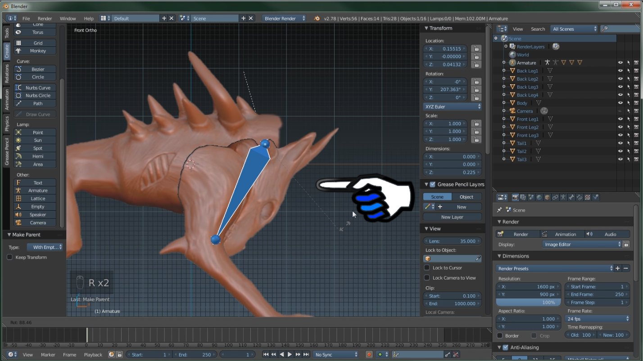Screen dimensions: 643x361
Task: Collapse the Dimensions panel
Action: (x=499, y=256)
